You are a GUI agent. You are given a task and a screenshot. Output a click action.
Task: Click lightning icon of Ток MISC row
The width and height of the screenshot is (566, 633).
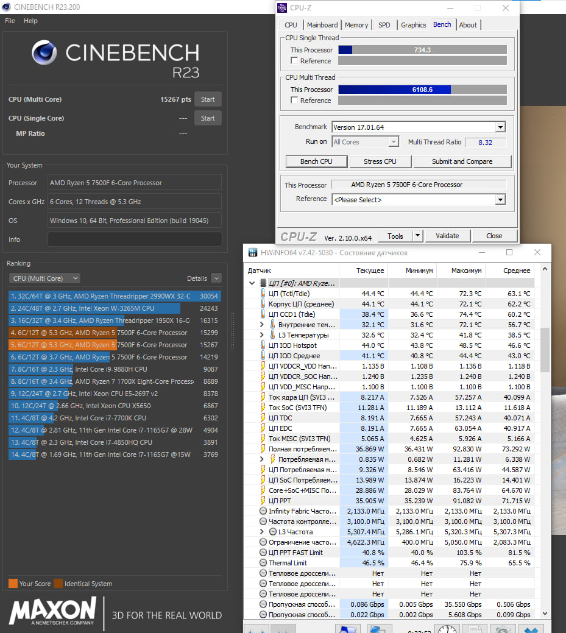click(263, 439)
